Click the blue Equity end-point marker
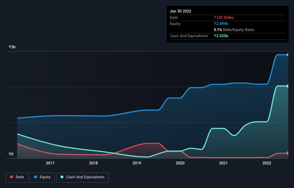The height and width of the screenshot is (188, 294). 288,55
